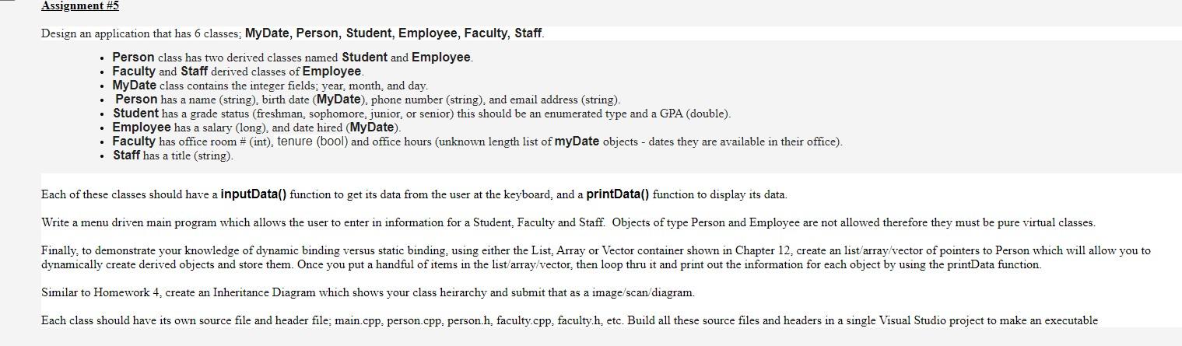Click the bold "printData()" function name
The width and height of the screenshot is (1182, 346).
(x=618, y=194)
